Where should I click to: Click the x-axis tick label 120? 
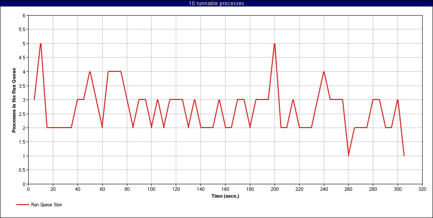tap(176, 189)
